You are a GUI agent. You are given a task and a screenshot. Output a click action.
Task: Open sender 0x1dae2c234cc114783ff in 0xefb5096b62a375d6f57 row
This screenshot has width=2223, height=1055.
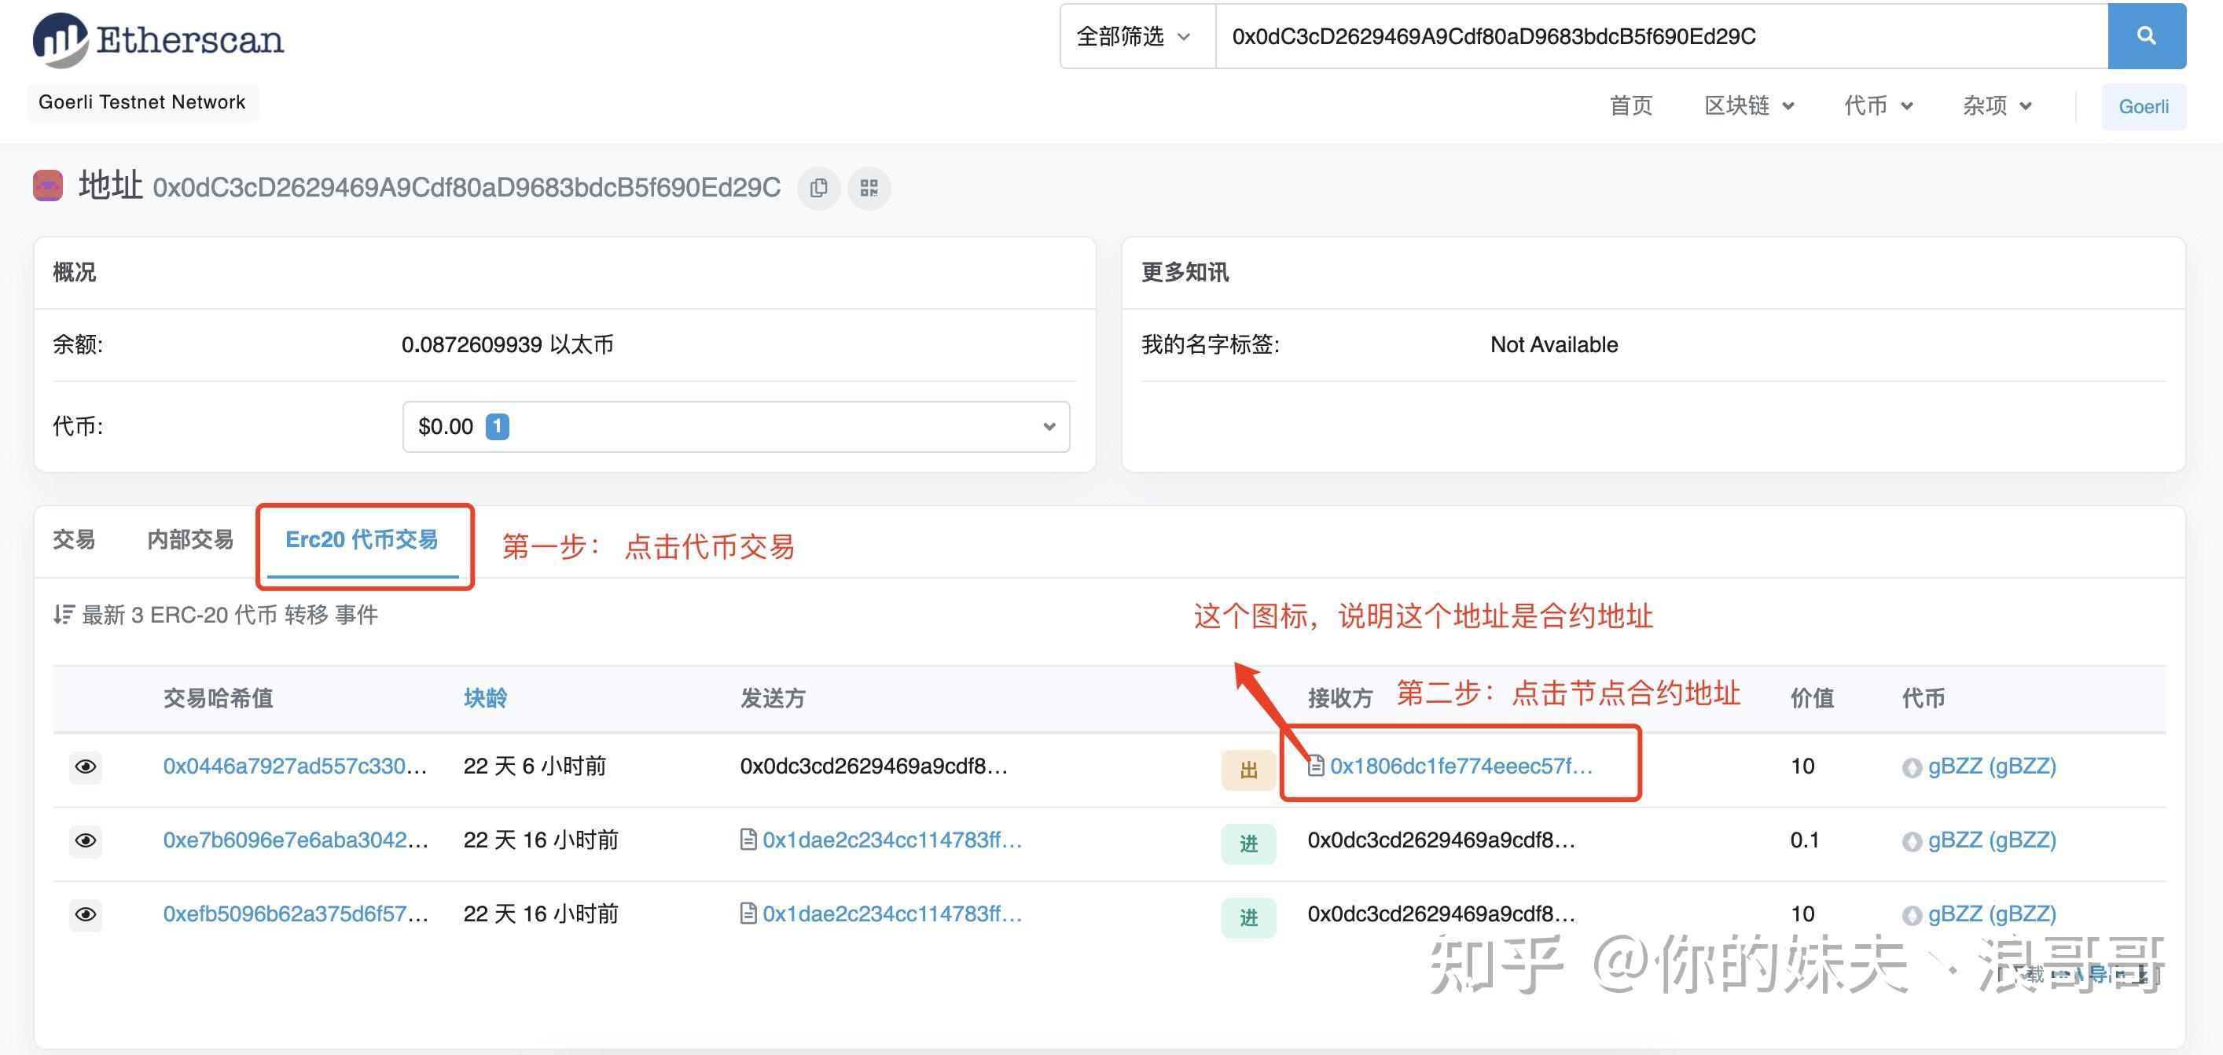pyautogui.click(x=892, y=913)
